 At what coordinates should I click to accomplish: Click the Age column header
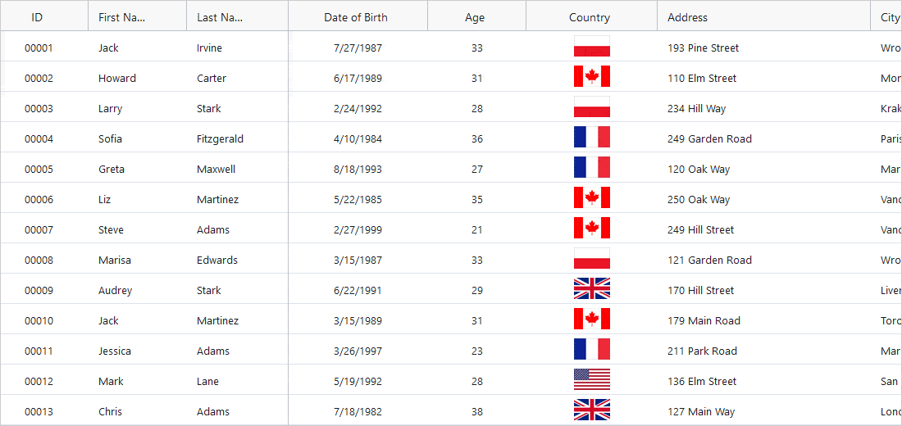[x=475, y=17]
